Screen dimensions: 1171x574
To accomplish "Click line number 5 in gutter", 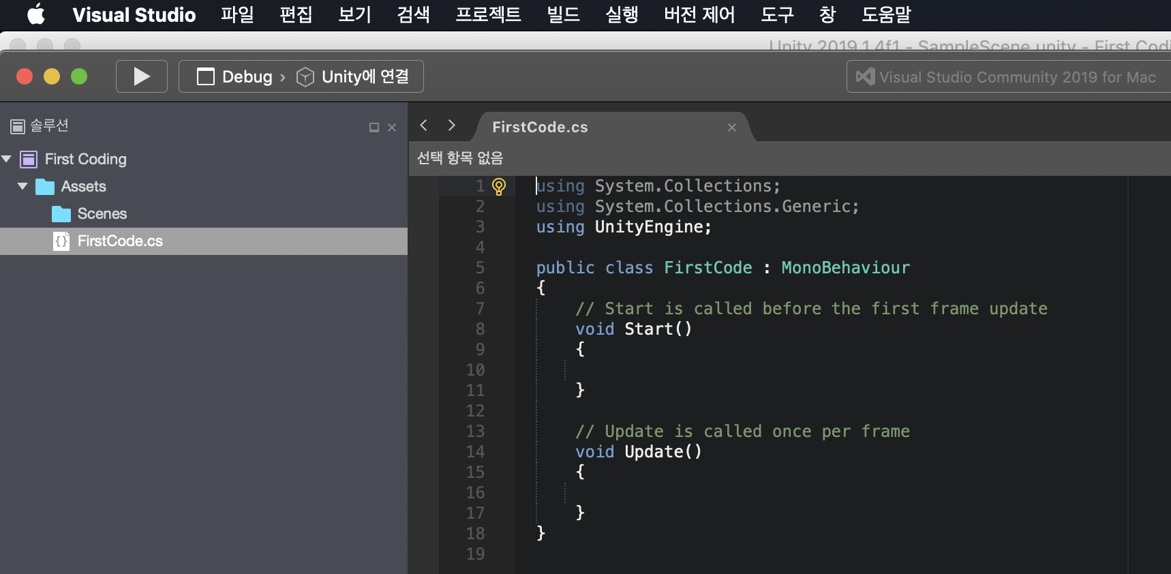I will coord(480,268).
